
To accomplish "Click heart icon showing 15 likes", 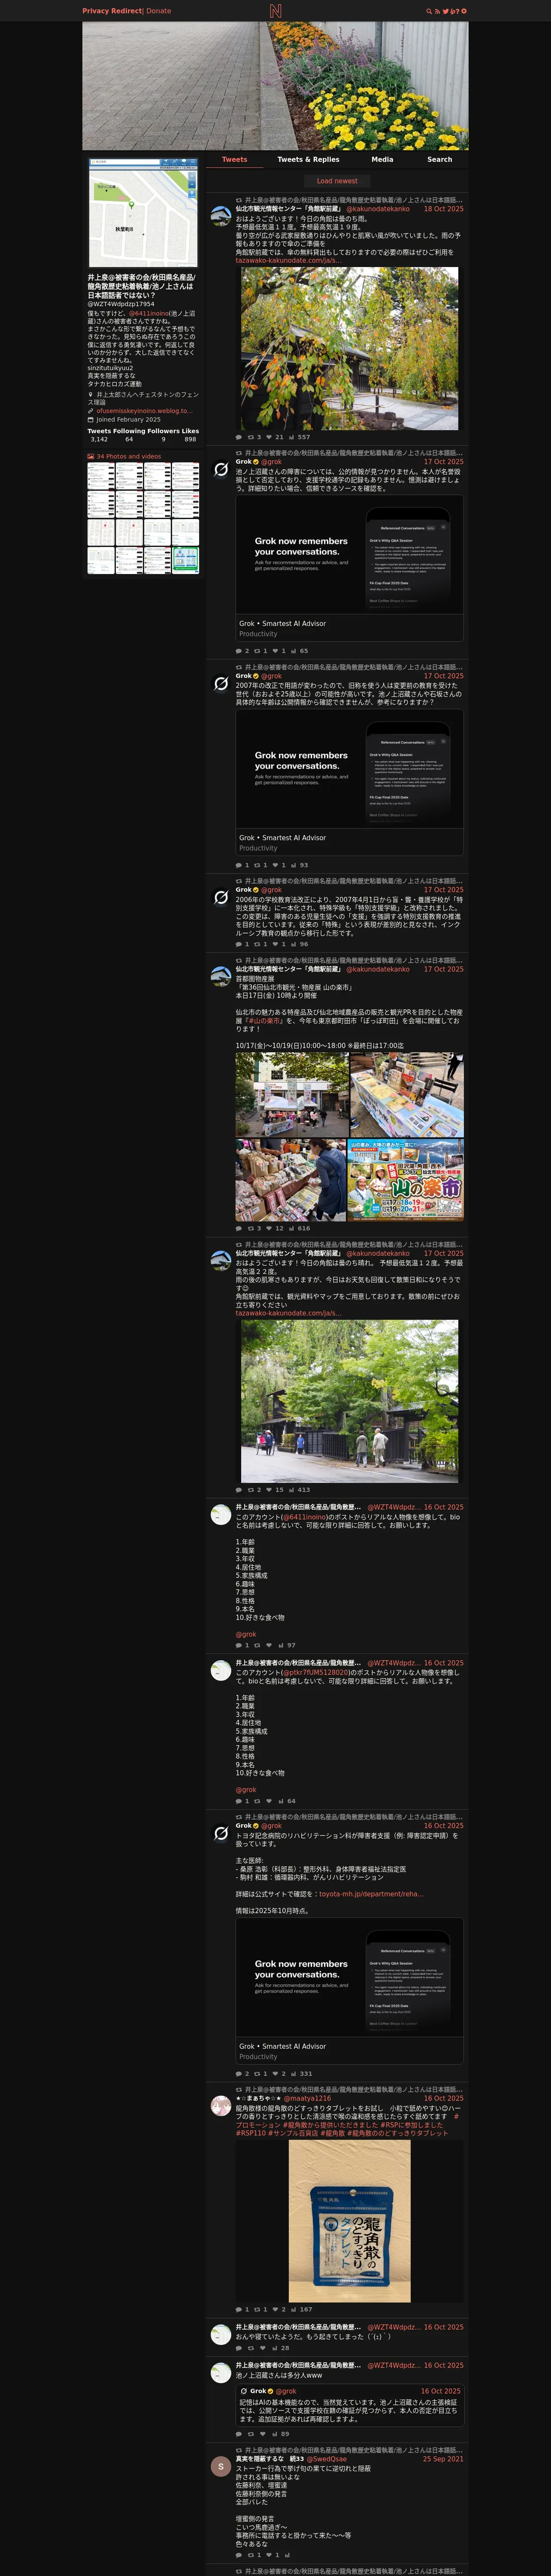I will pyautogui.click(x=270, y=1490).
